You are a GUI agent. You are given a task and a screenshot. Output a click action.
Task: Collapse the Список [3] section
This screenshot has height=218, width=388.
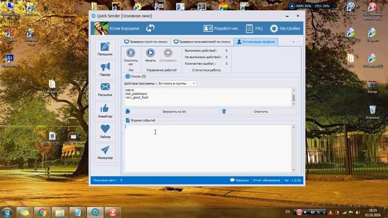(x=127, y=76)
